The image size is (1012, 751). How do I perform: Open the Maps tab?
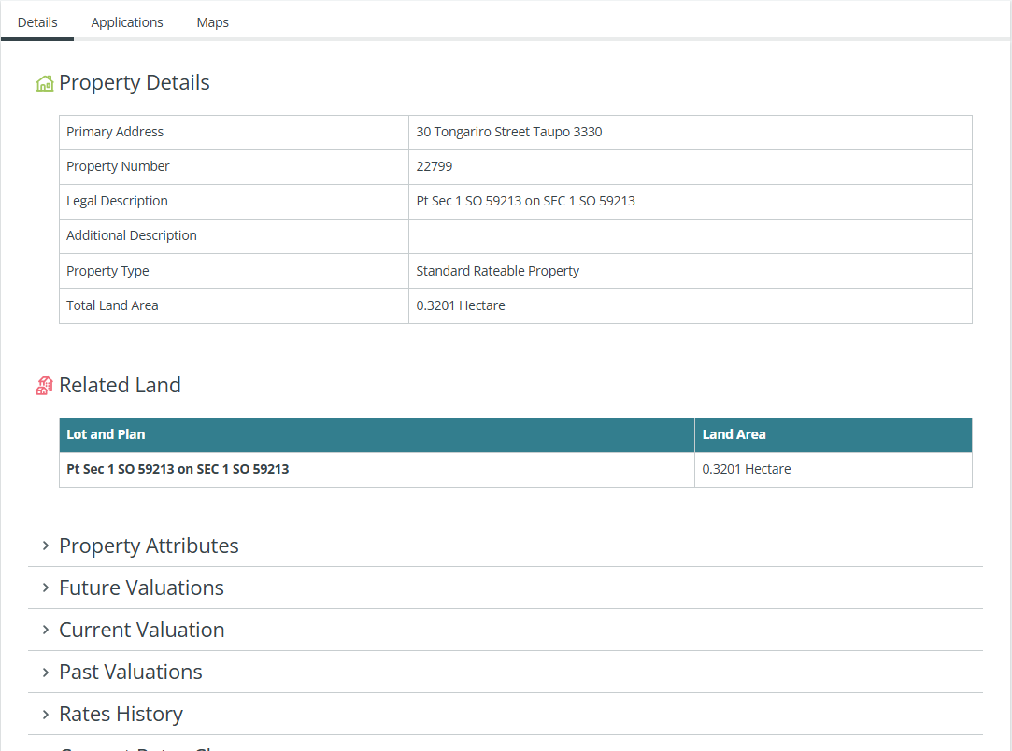(x=212, y=22)
